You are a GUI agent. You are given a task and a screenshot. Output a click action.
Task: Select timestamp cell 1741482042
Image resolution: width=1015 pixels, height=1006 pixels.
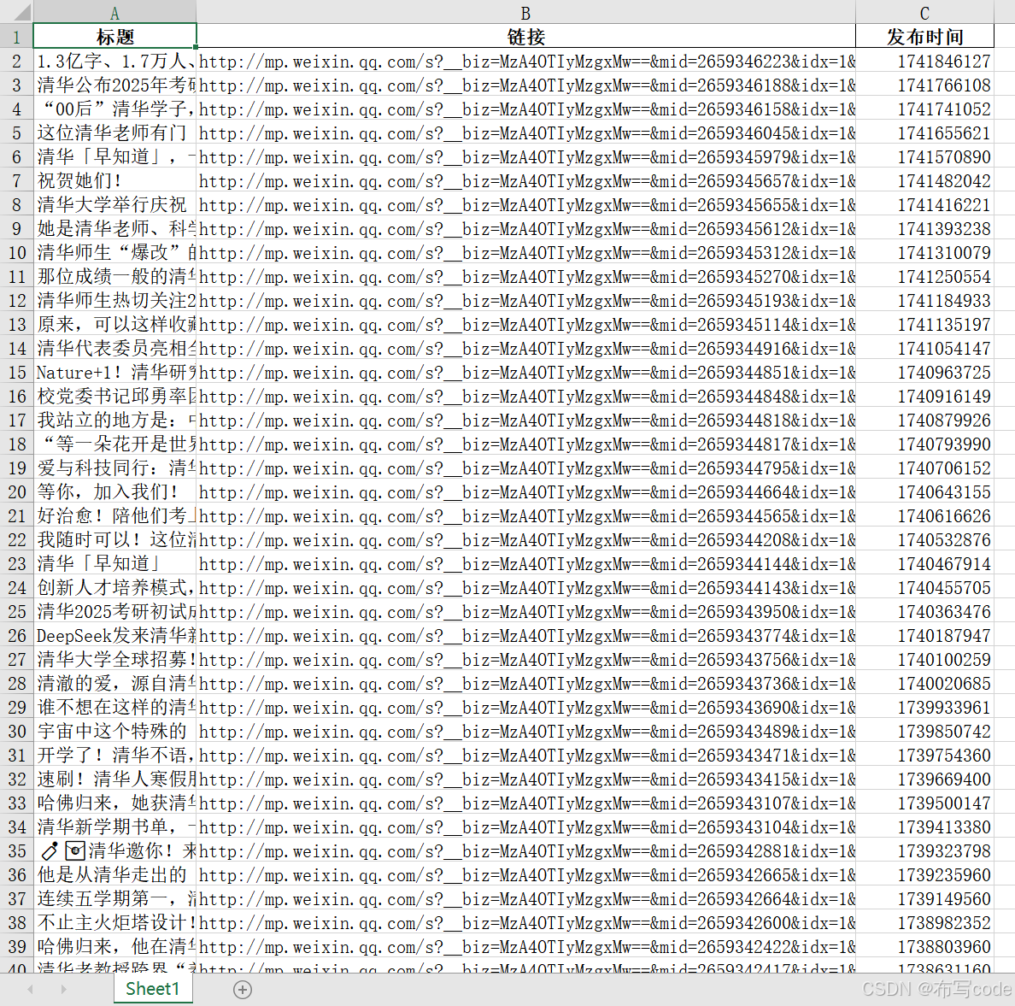point(924,180)
